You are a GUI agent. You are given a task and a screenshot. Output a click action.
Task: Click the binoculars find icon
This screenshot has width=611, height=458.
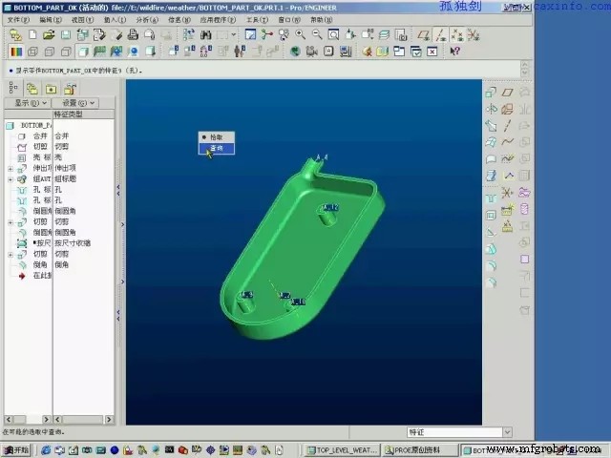coord(206,35)
